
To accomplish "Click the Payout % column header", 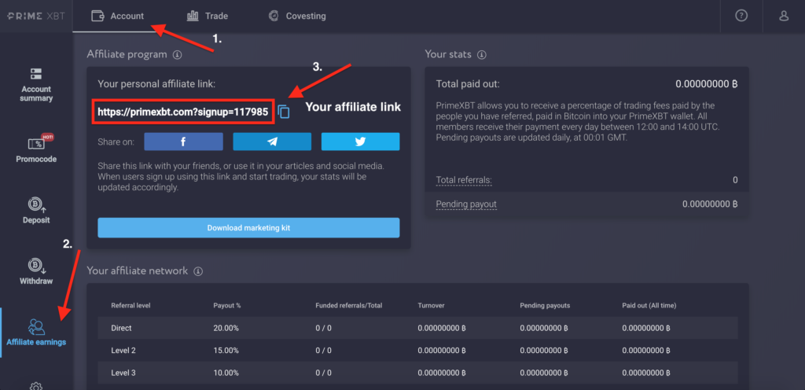I will (x=227, y=305).
